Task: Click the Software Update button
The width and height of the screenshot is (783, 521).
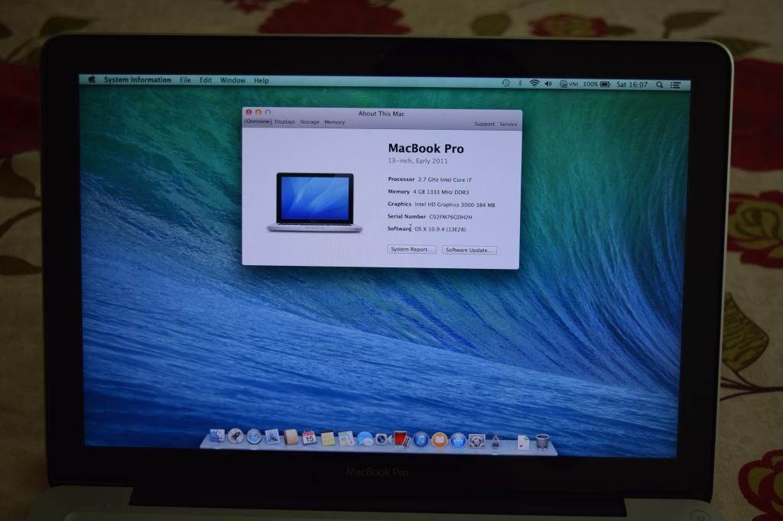Action: (469, 250)
